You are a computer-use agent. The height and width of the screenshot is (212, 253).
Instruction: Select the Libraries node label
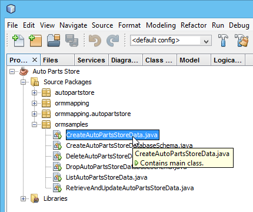(55, 198)
